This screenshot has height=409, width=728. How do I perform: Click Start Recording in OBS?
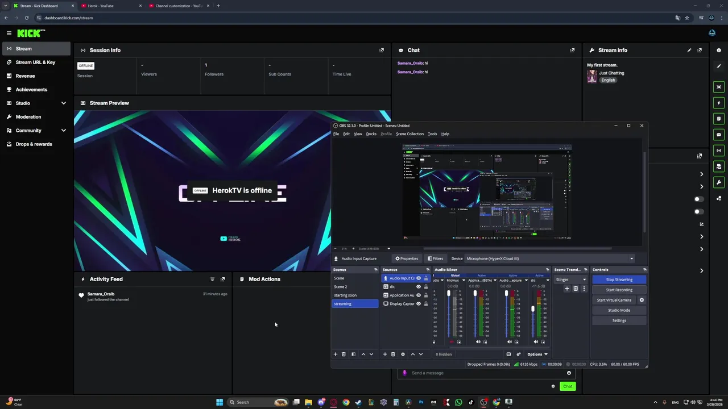tap(619, 290)
